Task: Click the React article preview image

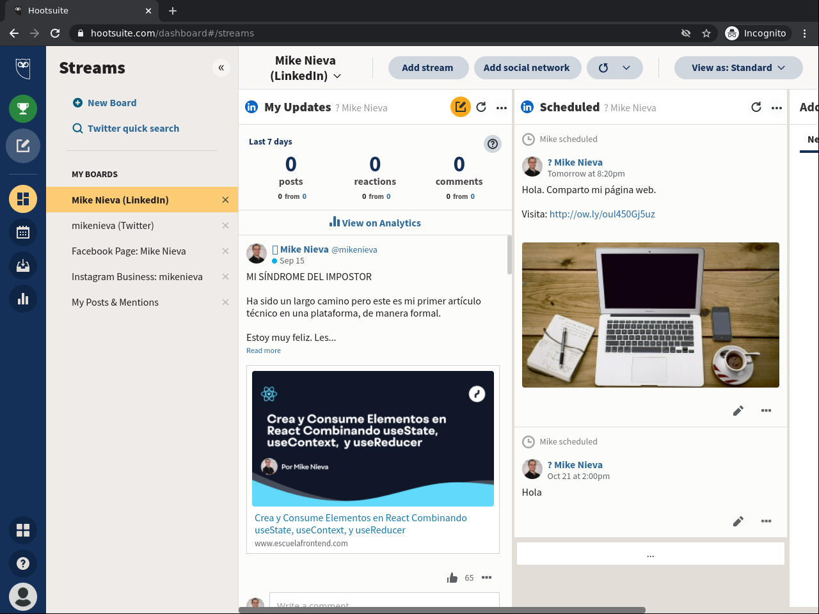Action: (x=373, y=439)
